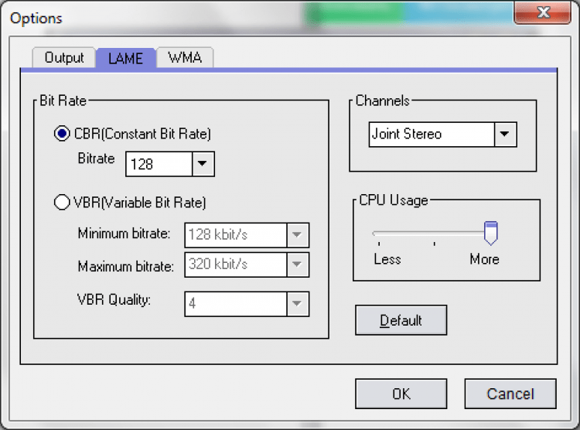Select CBR (Constant Bit Rate) radio button
The height and width of the screenshot is (430, 580).
pos(62,134)
